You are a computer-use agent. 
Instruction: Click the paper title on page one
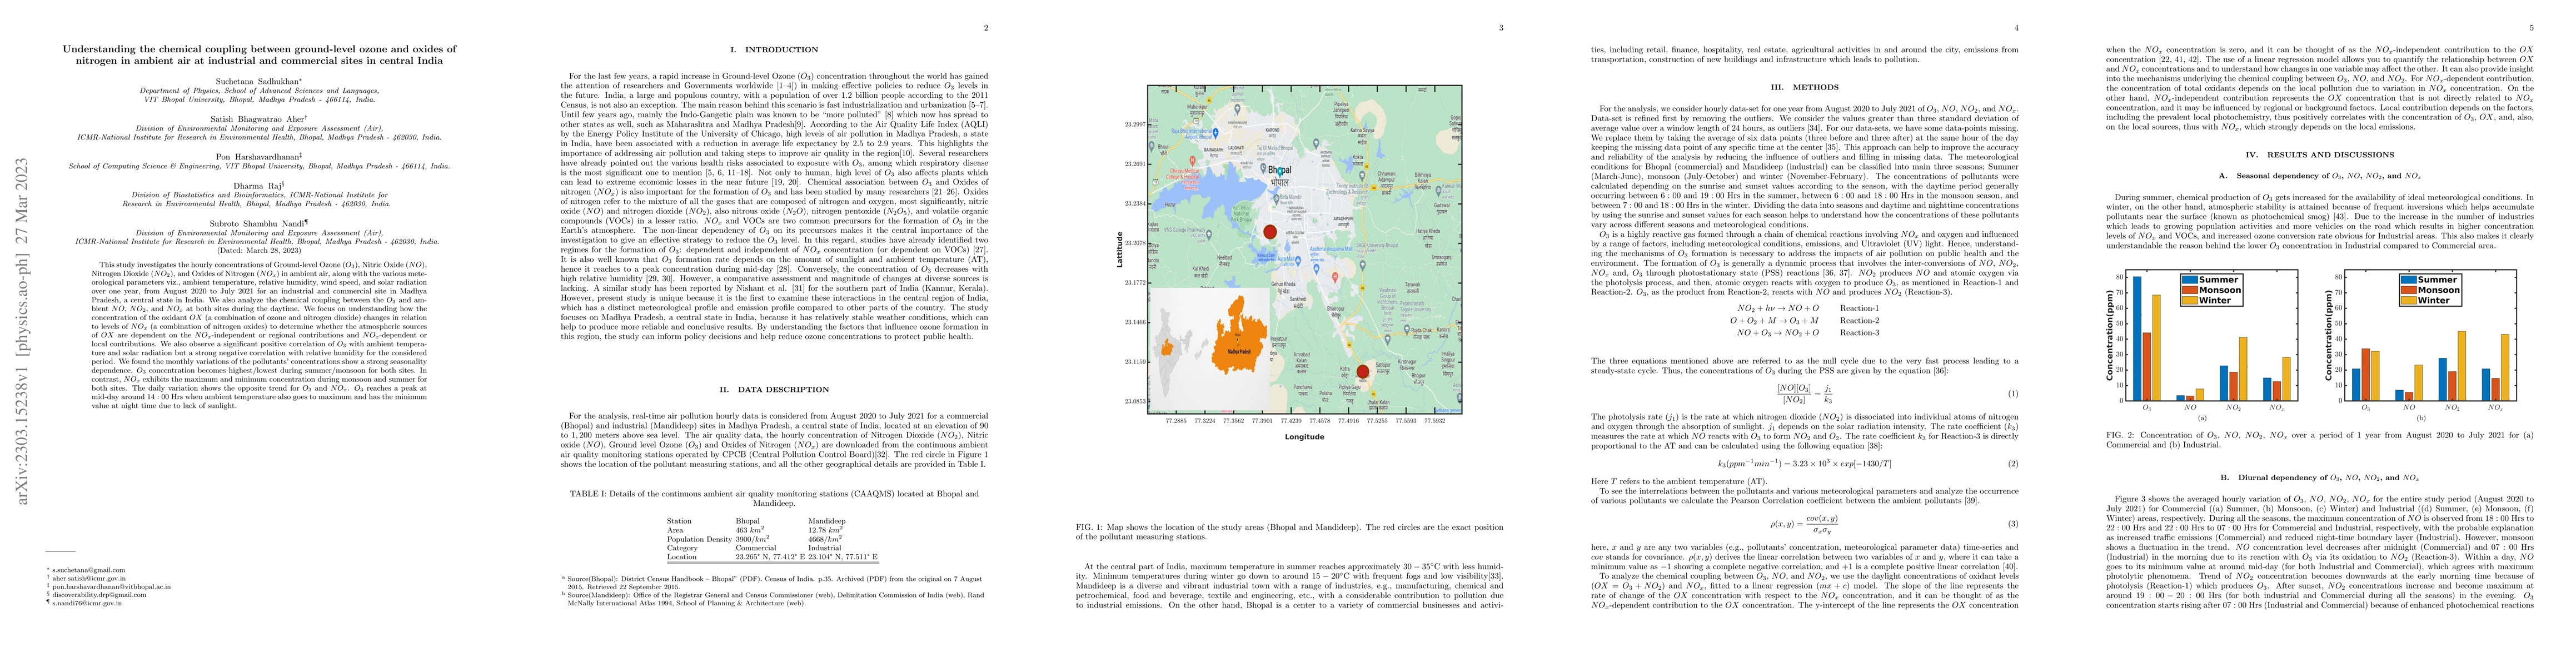[x=259, y=55]
